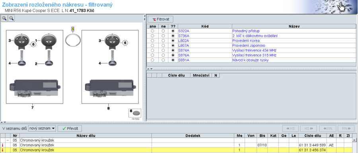This screenshot has width=358, height=153.
Task: Open the 'nový seznam' parts list dropdown
Action: click(42, 128)
